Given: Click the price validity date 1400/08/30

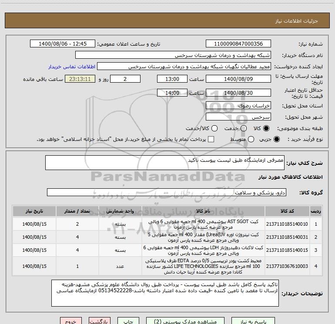Looking at the screenshot, I should (238, 93).
